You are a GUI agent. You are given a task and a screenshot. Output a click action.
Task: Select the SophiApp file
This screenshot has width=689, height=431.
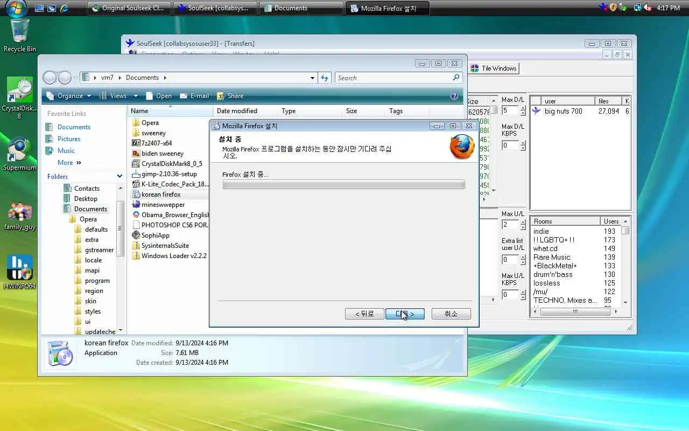[x=151, y=235]
